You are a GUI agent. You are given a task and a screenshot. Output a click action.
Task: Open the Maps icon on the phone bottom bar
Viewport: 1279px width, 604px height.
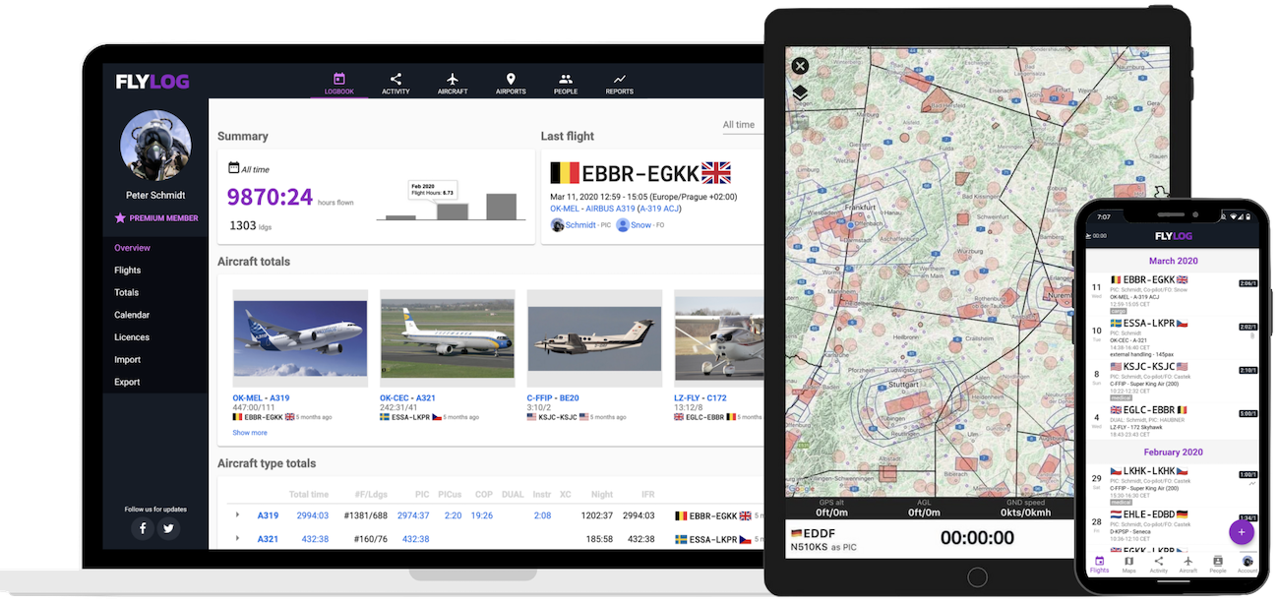[1128, 564]
